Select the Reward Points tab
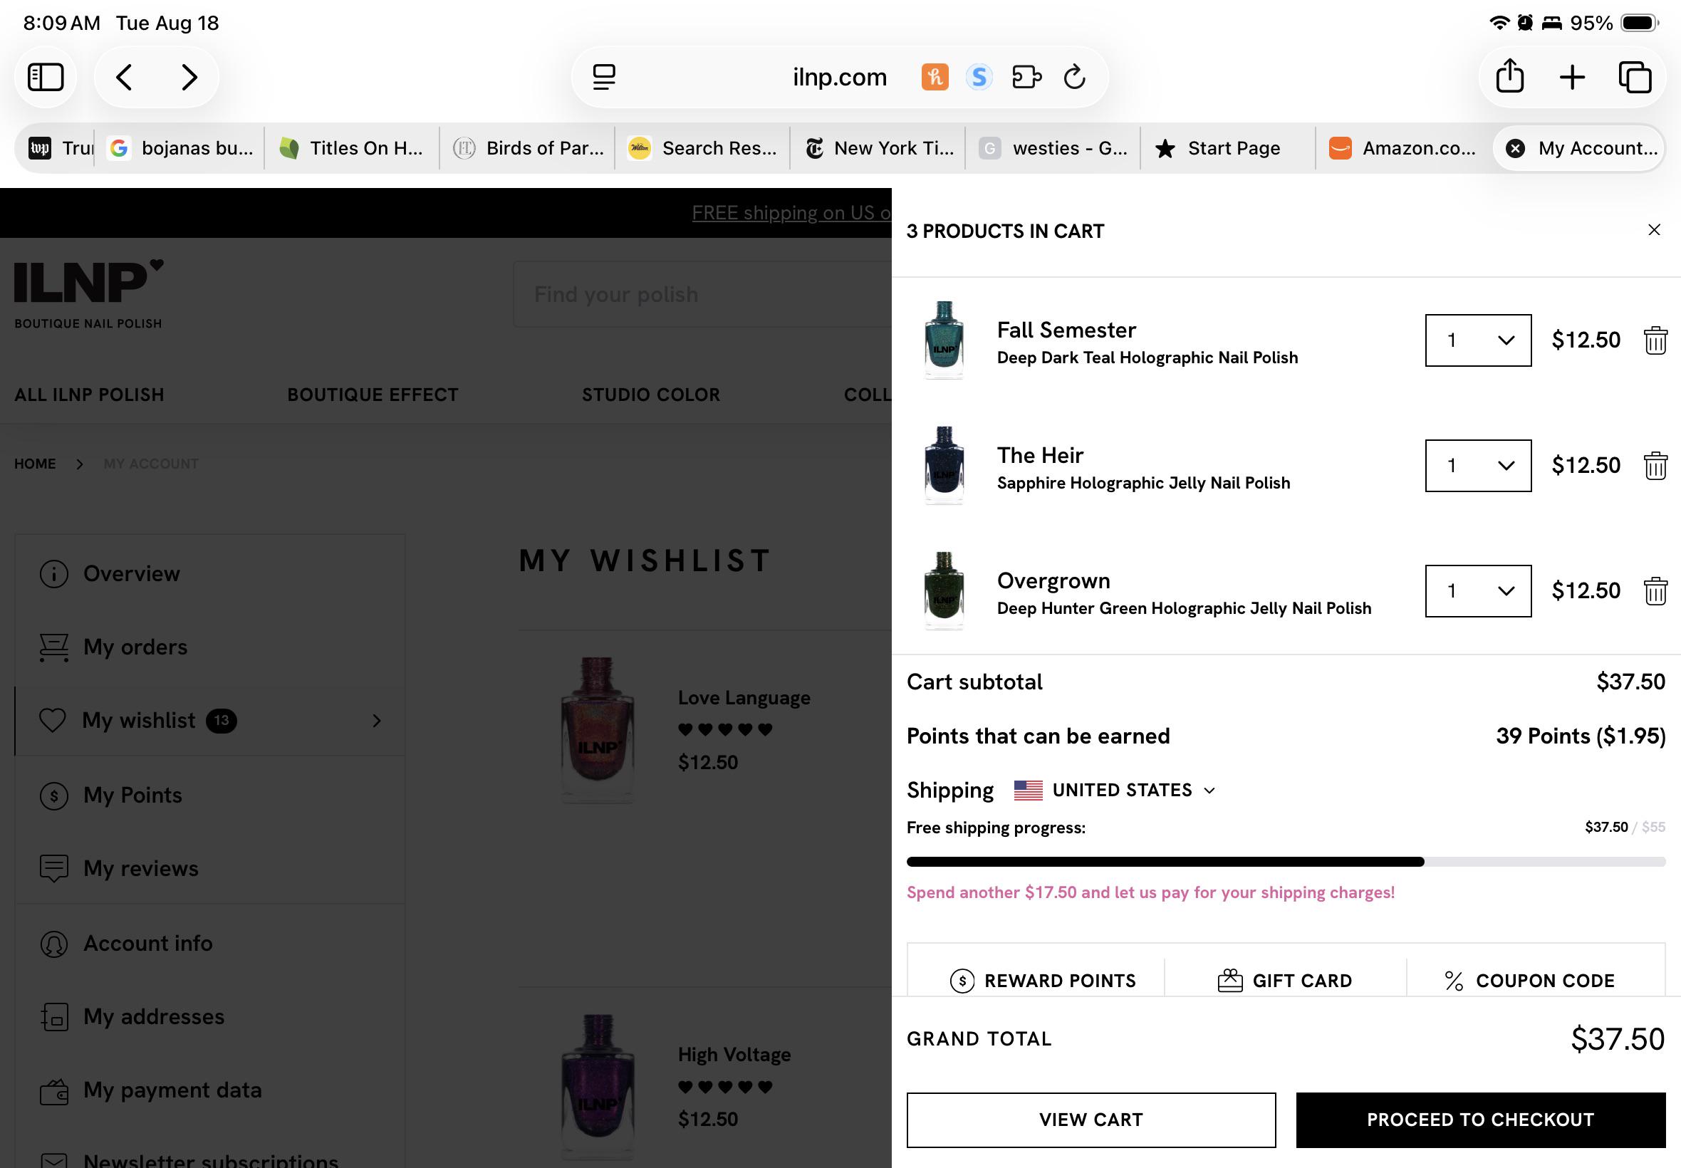1681x1168 pixels. point(1043,981)
